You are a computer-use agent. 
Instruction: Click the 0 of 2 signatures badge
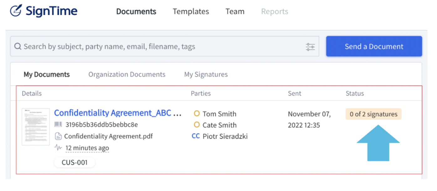click(373, 114)
